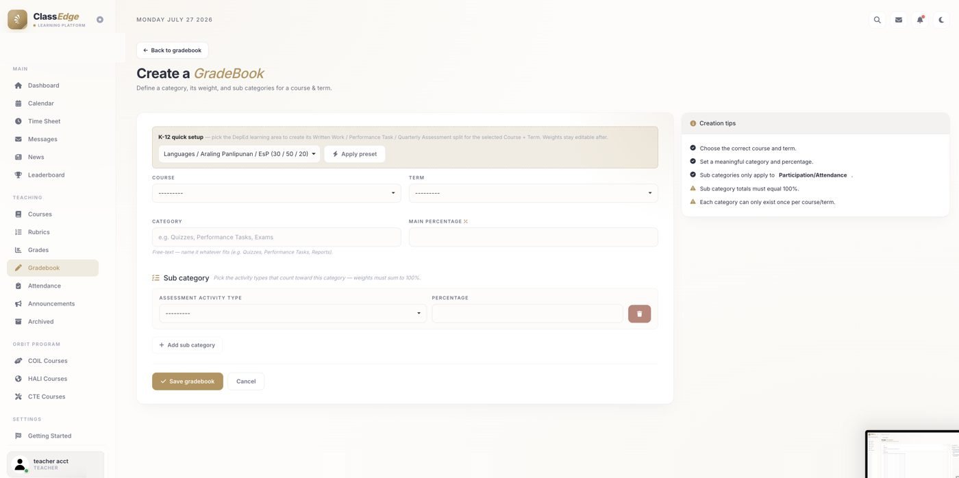The image size is (959, 478).
Task: Click the Messages envelope icon in sidebar
Action: pos(18,139)
